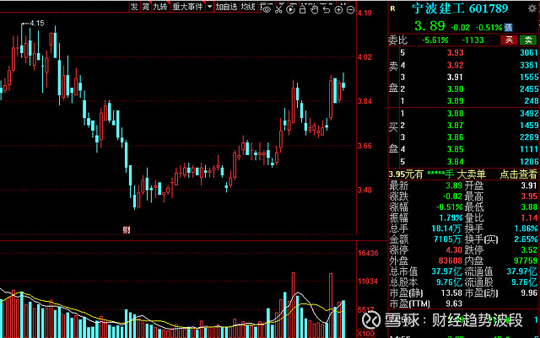Click the green 卖 sell button
This screenshot has width=540, height=338.
click(x=528, y=40)
